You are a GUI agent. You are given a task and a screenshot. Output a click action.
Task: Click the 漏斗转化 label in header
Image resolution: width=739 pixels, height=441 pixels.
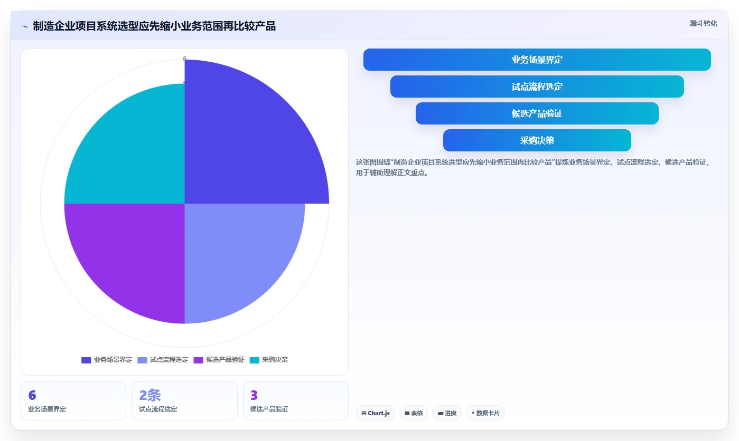703,23
